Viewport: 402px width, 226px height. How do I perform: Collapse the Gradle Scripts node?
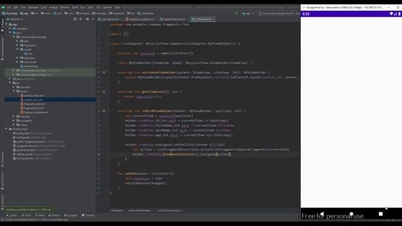(6, 129)
